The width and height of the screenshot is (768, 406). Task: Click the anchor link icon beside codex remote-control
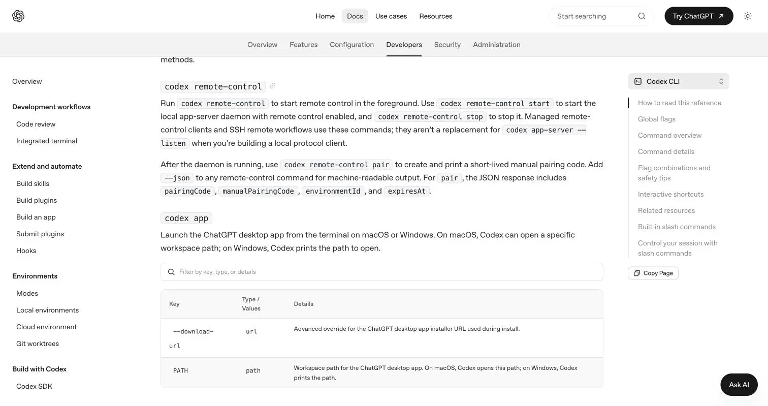coord(272,86)
